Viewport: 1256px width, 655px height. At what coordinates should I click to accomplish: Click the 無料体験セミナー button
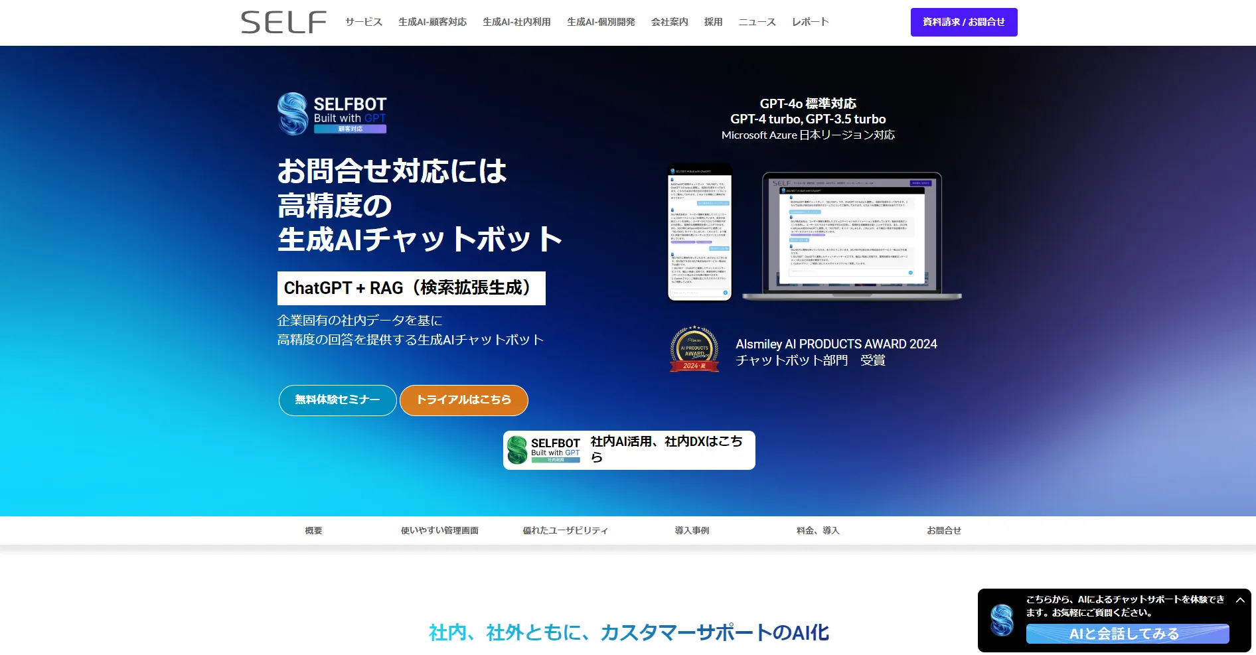pyautogui.click(x=337, y=400)
